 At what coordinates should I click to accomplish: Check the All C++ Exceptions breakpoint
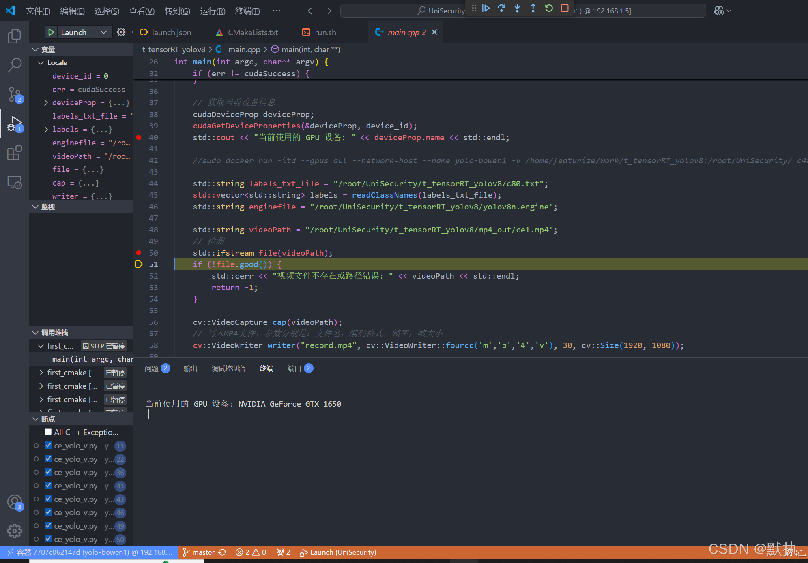click(48, 432)
